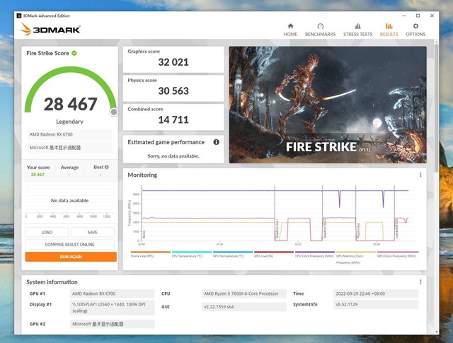Toggle CPU Clock Frequency legend item
Image resolution: width=453 pixels, height=343 pixels.
click(x=314, y=256)
